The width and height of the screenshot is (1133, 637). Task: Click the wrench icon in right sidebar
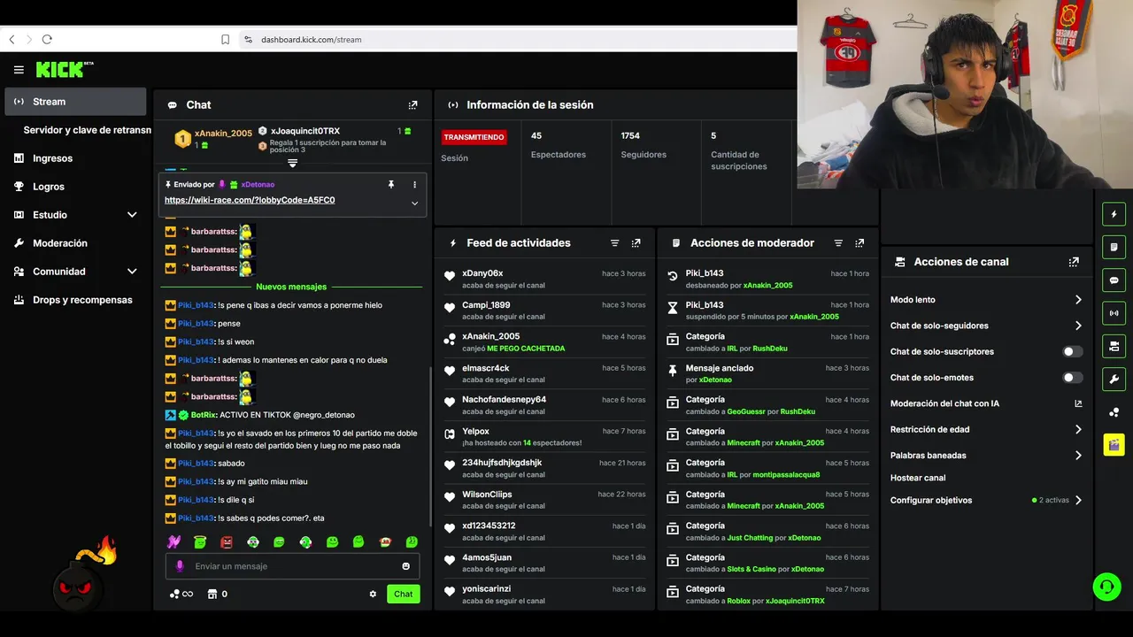pyautogui.click(x=1114, y=380)
